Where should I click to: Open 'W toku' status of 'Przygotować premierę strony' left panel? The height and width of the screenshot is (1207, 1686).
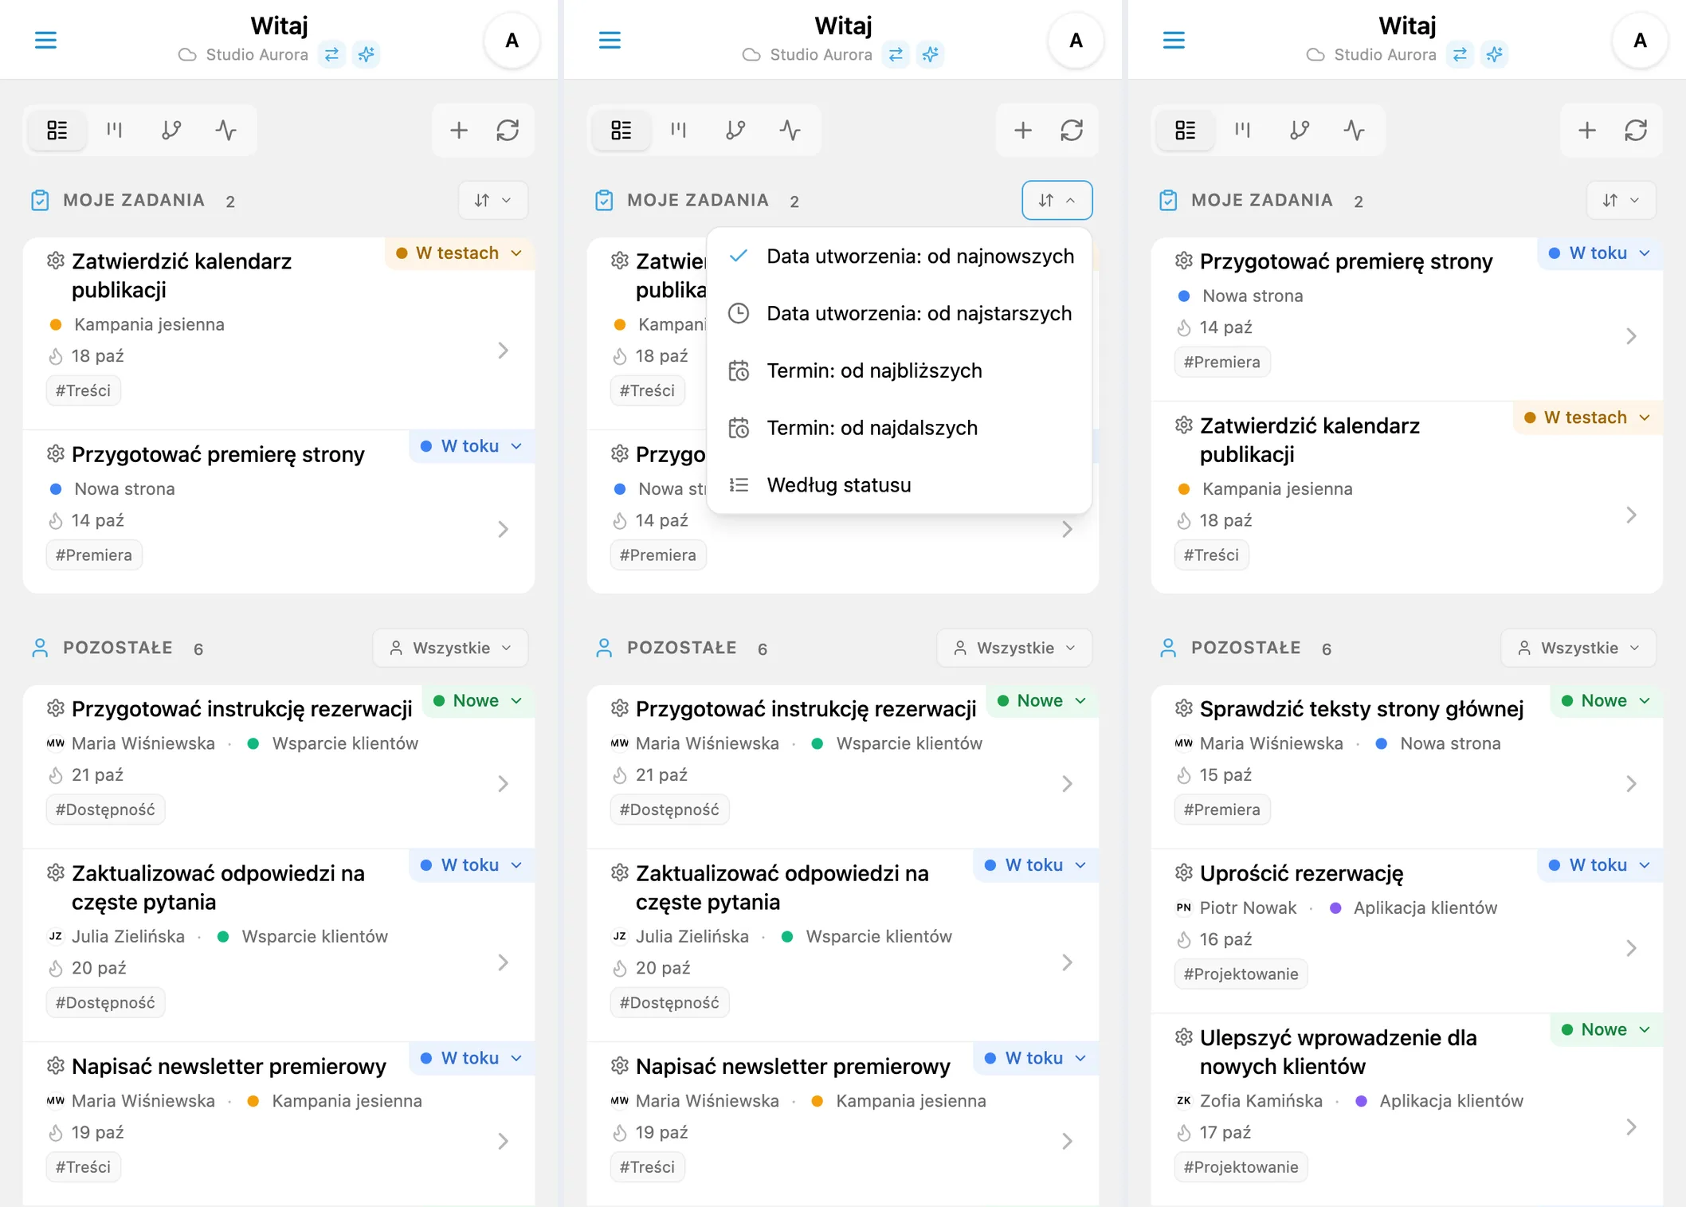(x=472, y=446)
